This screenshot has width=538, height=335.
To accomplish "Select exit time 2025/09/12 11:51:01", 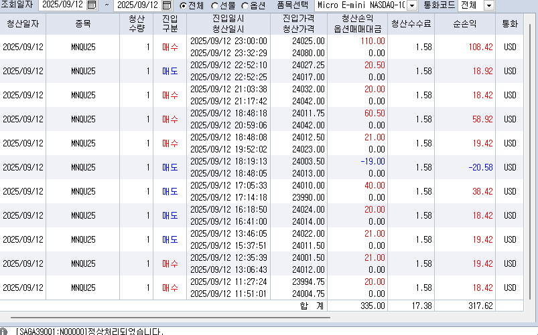I will (228, 294).
